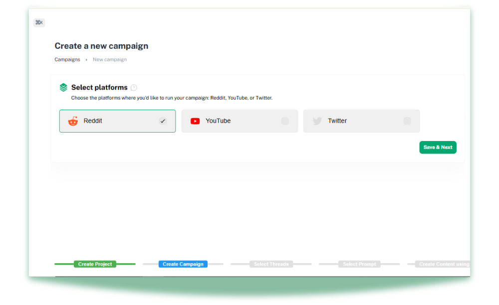This screenshot has width=499, height=305.
Task: Check the Twitter platform checkbox
Action: 407,121
